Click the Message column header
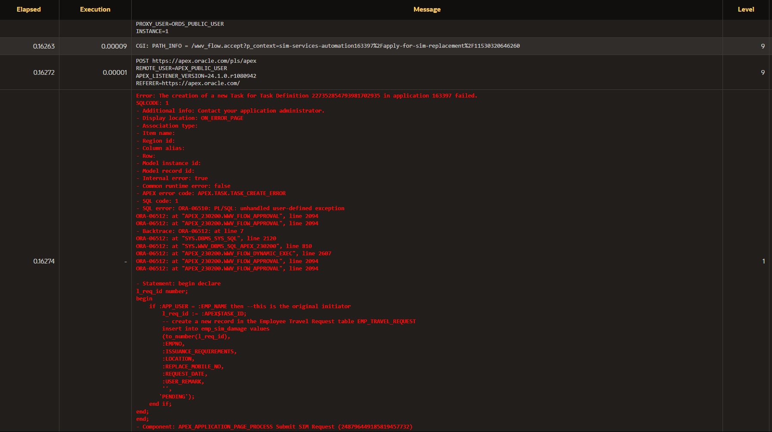This screenshot has width=772, height=432. [x=426, y=9]
